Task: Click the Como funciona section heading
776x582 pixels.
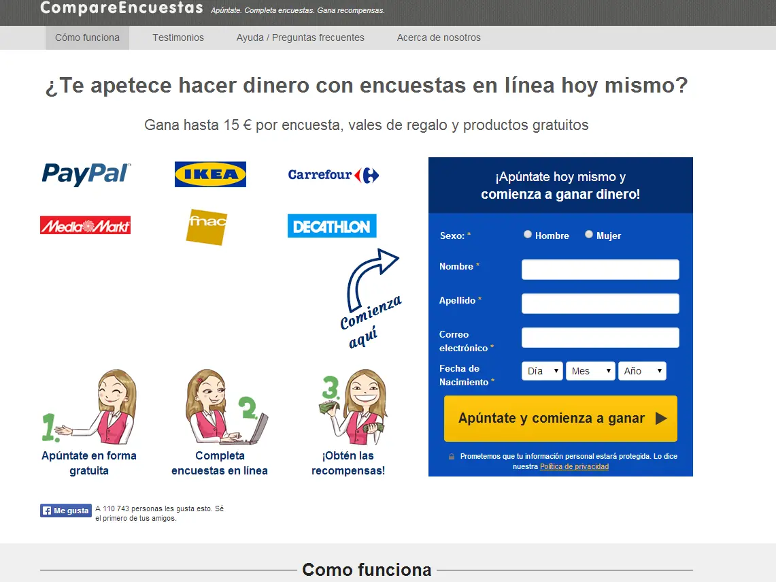Action: 367,570
